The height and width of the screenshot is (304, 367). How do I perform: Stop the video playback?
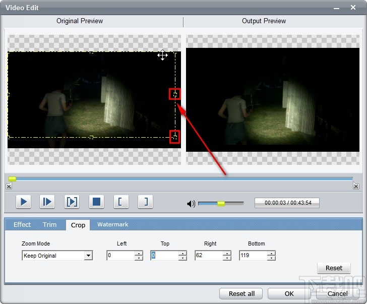(96, 202)
